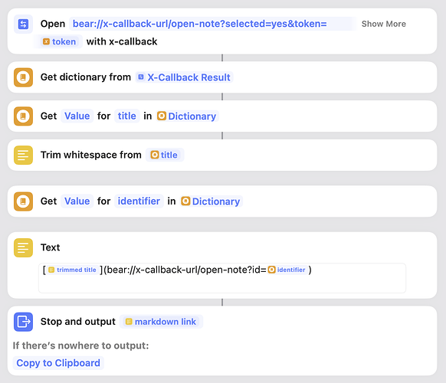Click the icon of the Get Value for identifier action
The width and height of the screenshot is (446, 383).
[x=23, y=201]
